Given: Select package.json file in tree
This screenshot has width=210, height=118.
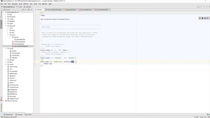Looking at the screenshot, I should tap(12, 89).
